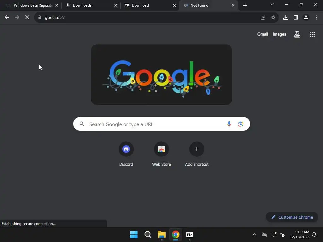Open the notifications bell icon
Viewport: 323px width, 242px height.
314,234
